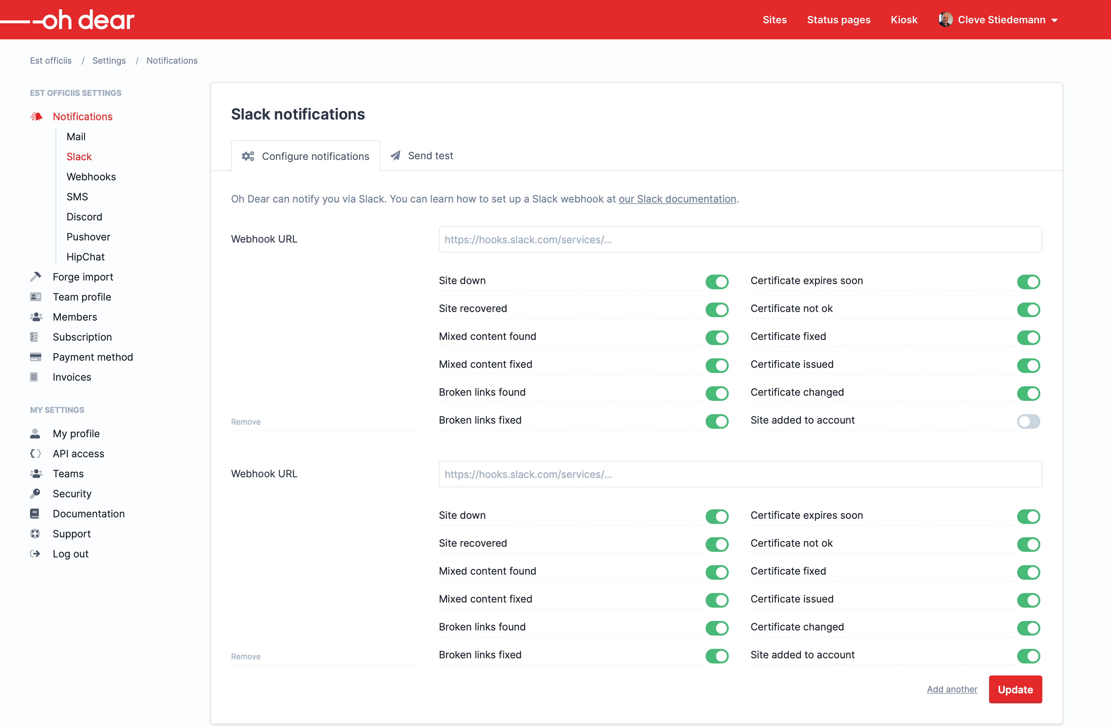
Task: Focus the first Webhook URL field
Action: point(740,240)
